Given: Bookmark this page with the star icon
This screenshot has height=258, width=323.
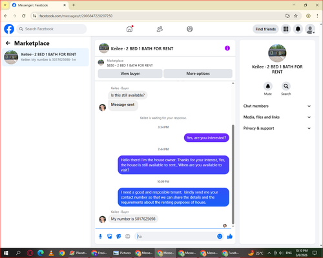Looking at the screenshot, I should [296, 15].
